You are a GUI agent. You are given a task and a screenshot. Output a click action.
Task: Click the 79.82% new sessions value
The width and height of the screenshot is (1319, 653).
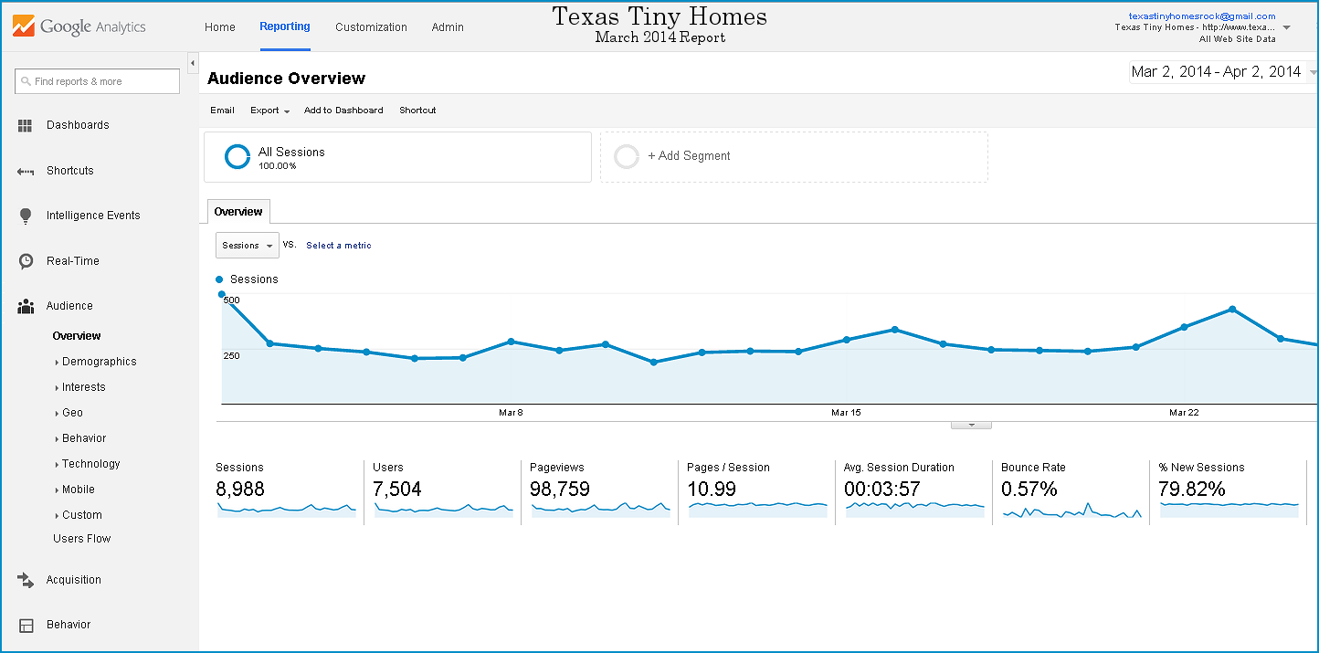pos(1192,490)
